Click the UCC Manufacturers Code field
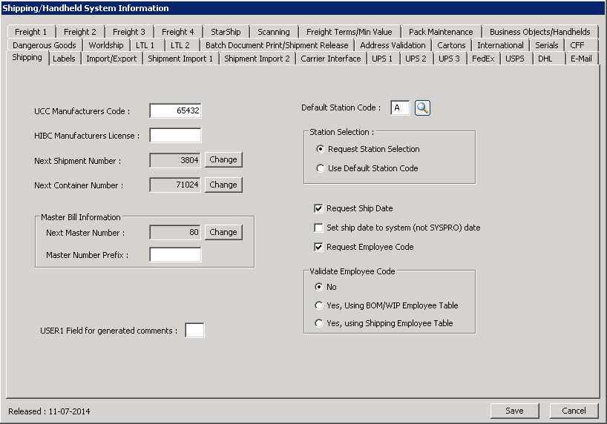607x424 pixels. click(x=175, y=111)
